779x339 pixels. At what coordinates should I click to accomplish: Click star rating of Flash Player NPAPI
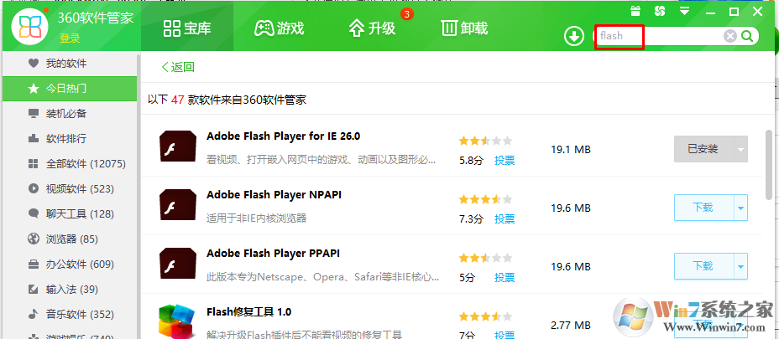[485, 200]
